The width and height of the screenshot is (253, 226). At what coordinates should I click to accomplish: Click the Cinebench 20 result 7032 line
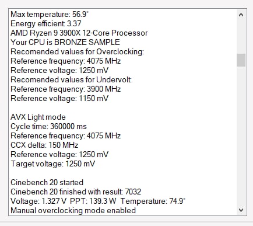click(x=76, y=192)
